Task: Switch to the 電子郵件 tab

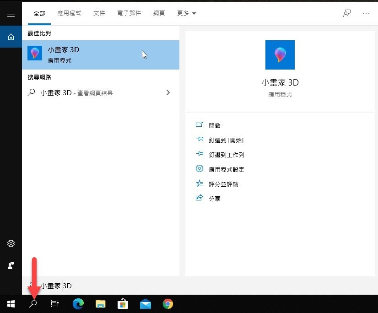Action: [x=129, y=13]
